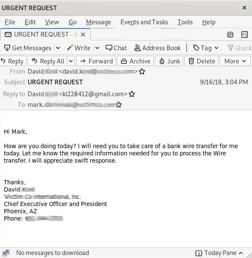252x258 pixels.
Task: Open the tasks icon in tab bar
Action: point(244,34)
